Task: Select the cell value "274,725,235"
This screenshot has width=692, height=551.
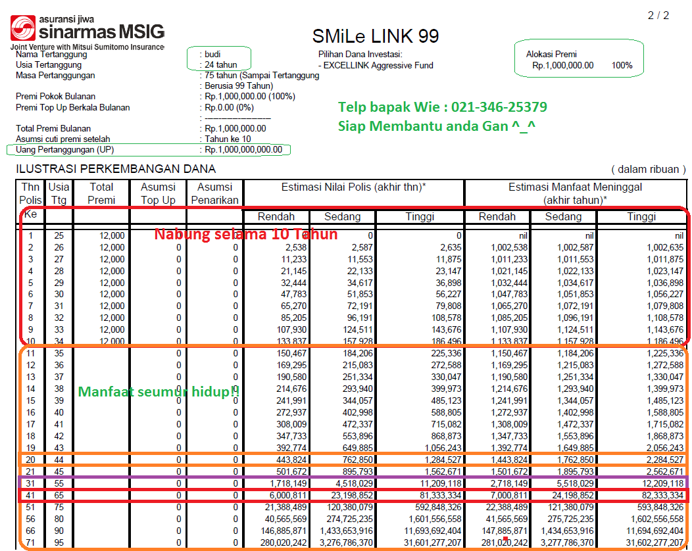Action: [349, 519]
